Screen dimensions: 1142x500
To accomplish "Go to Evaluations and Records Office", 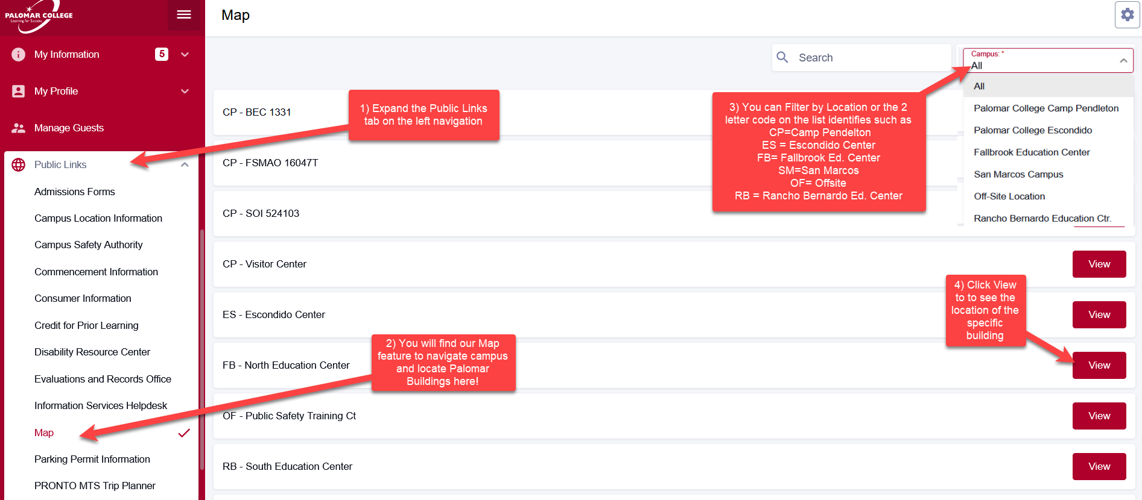I will click(103, 379).
